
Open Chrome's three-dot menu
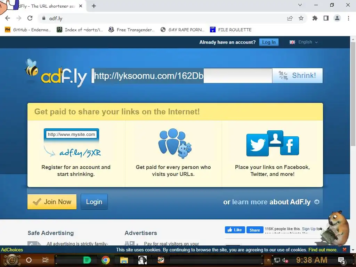coord(348,18)
